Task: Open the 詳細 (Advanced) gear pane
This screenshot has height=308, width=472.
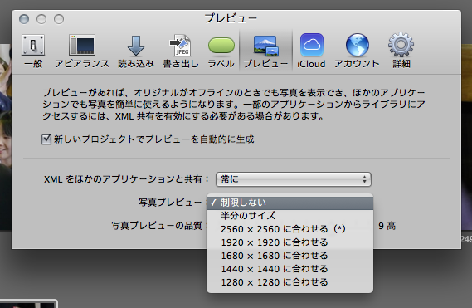Action: click(x=401, y=51)
